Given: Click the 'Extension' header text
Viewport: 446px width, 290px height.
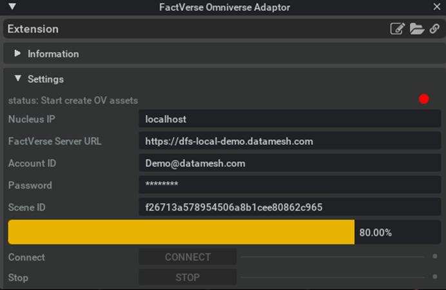Looking at the screenshot, I should 33,29.
